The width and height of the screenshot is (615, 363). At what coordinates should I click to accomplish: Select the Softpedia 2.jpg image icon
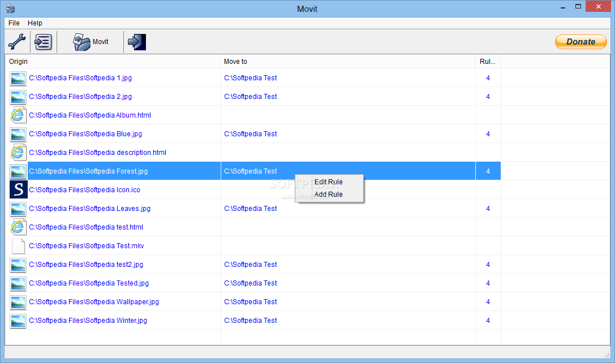18,97
